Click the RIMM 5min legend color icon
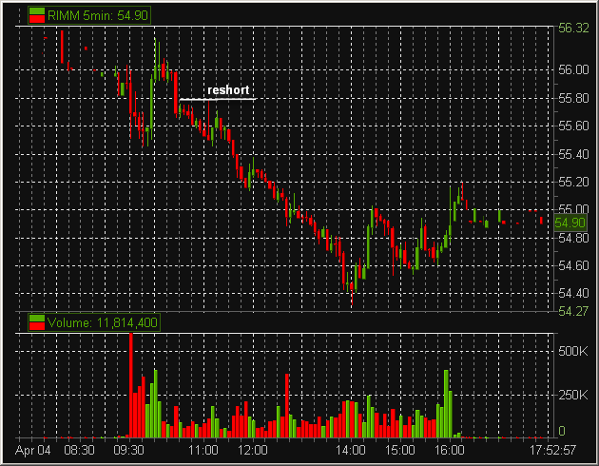Viewport: 599px width, 466px height. tap(37, 15)
